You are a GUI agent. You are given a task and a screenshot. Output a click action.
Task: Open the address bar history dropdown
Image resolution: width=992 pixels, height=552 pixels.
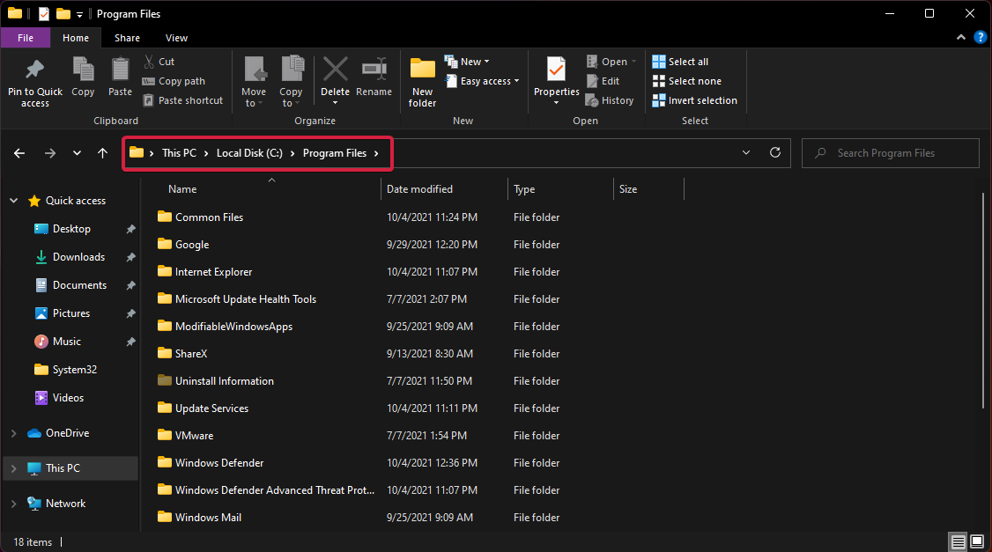pyautogui.click(x=746, y=152)
